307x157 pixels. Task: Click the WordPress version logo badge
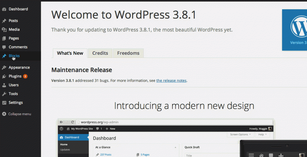pyautogui.click(x=294, y=30)
